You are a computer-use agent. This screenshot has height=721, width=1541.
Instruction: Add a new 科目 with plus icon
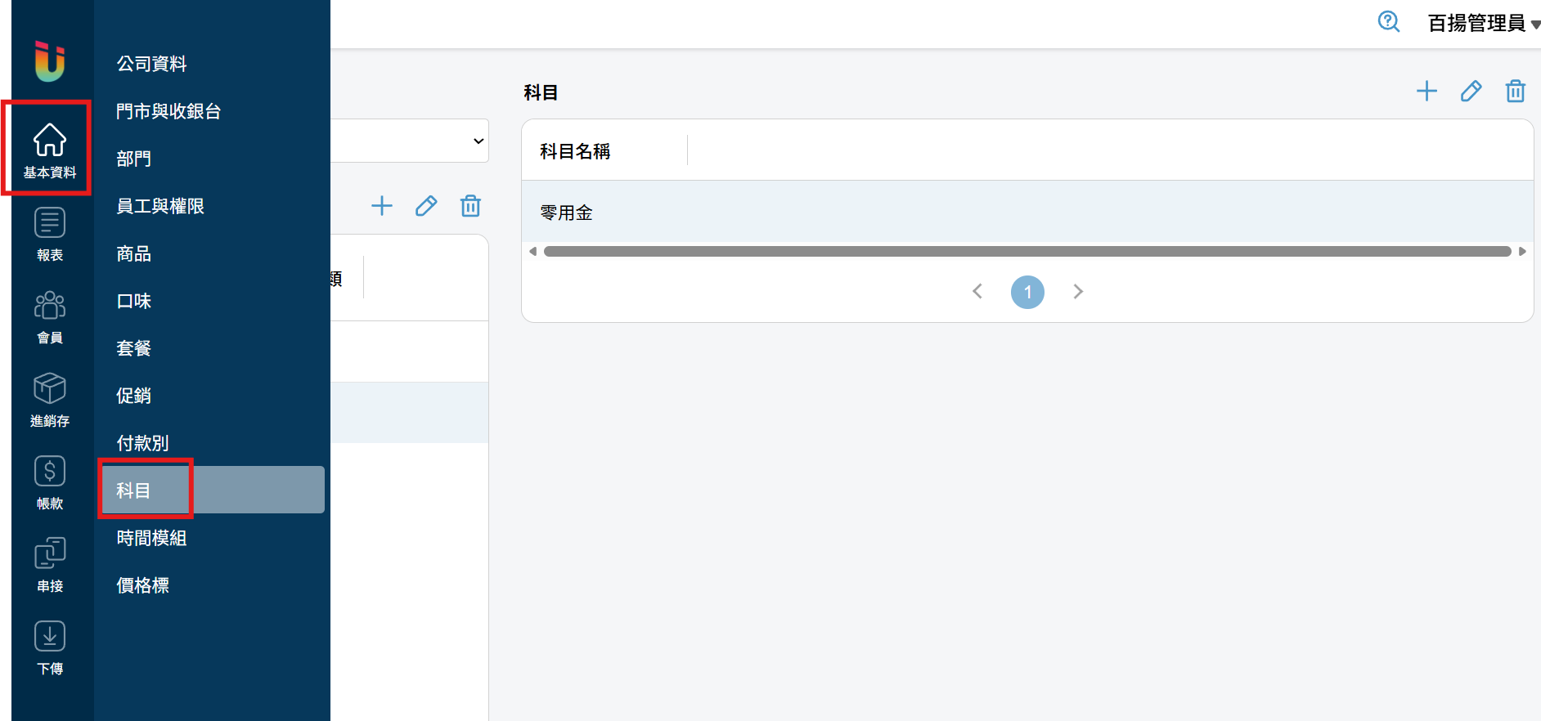(1426, 91)
